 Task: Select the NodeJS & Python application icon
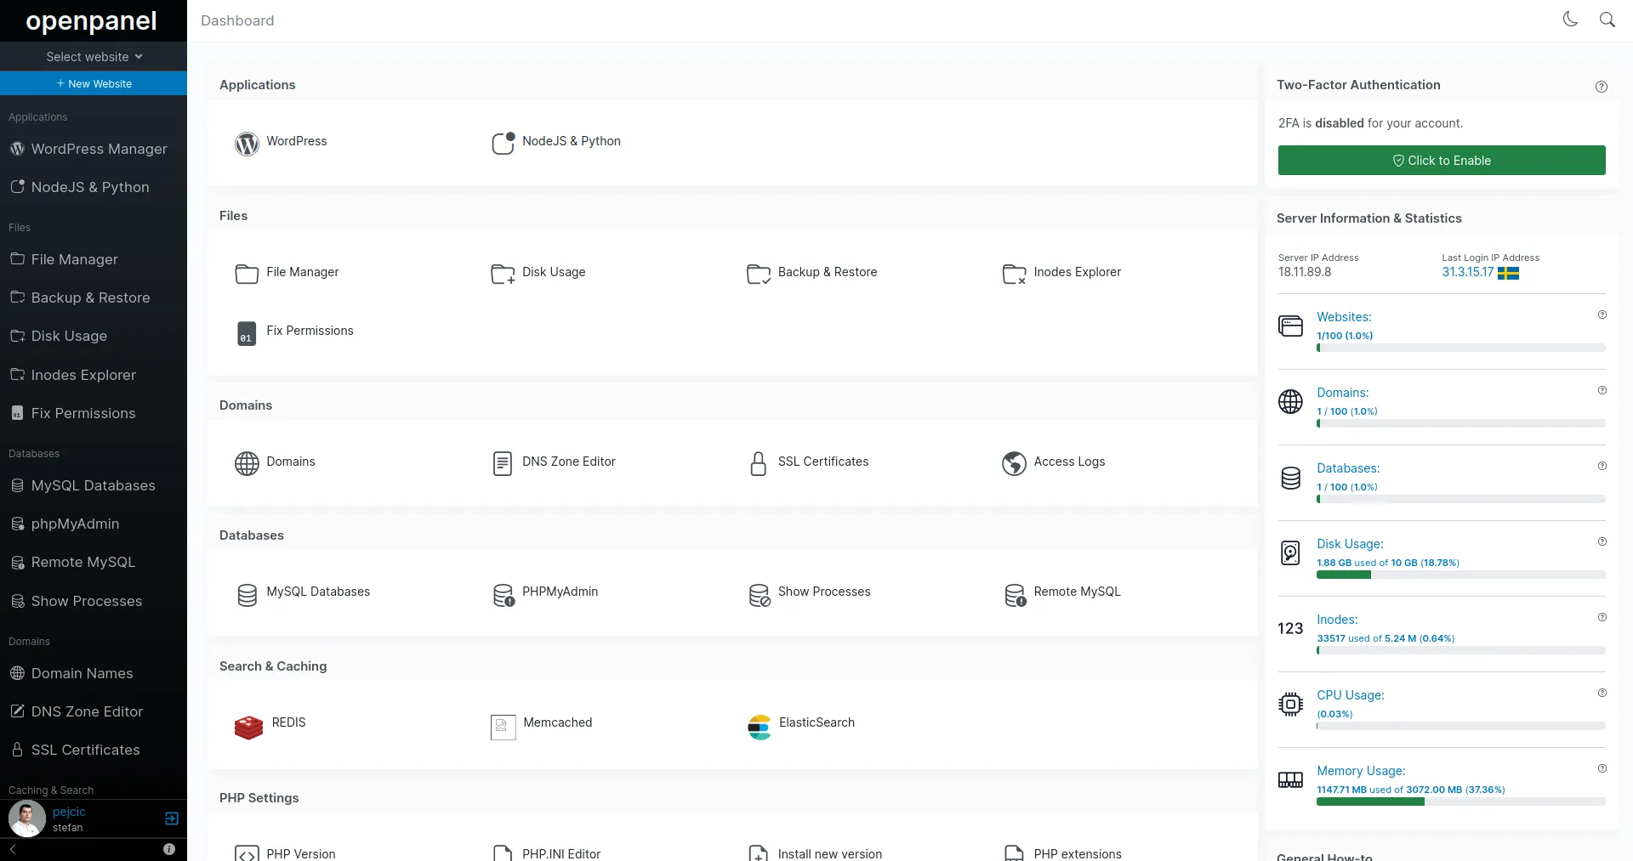502,143
